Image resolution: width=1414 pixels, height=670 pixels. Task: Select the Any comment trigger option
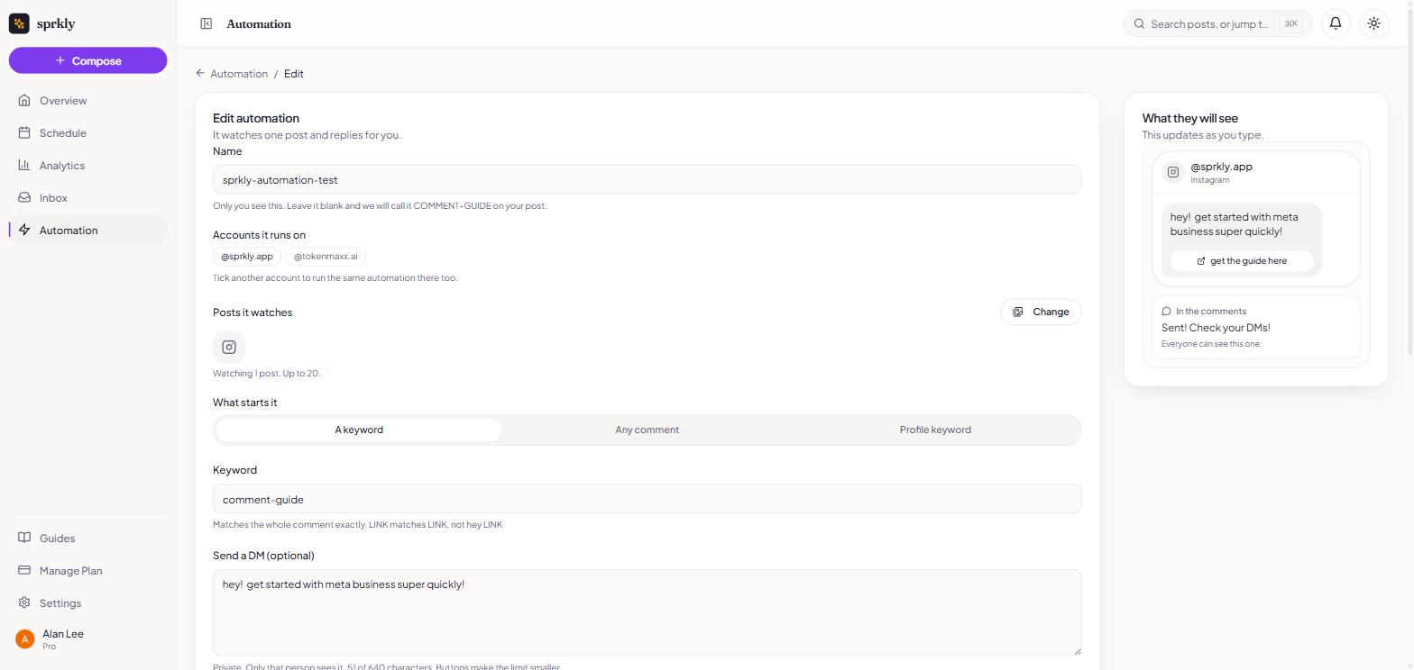(647, 430)
